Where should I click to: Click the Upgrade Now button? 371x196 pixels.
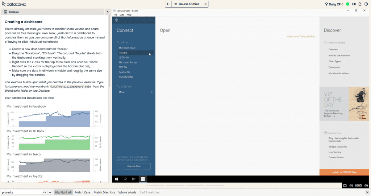[x=134, y=166]
